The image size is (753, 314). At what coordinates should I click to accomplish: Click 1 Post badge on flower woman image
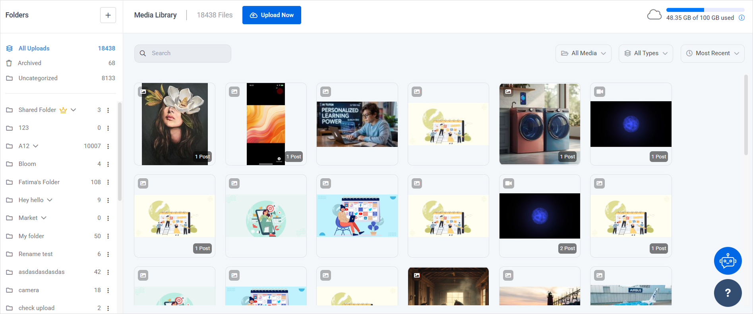(202, 157)
